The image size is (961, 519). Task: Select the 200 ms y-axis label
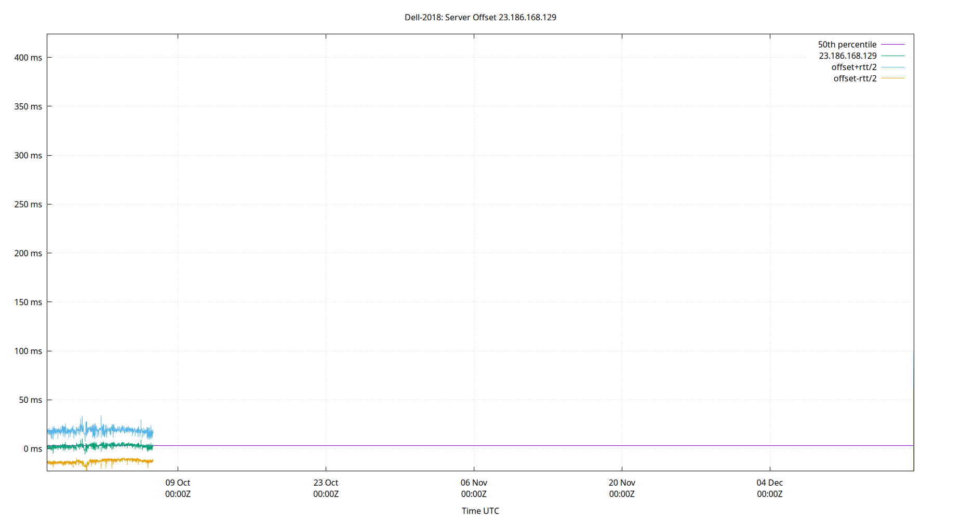coord(28,253)
